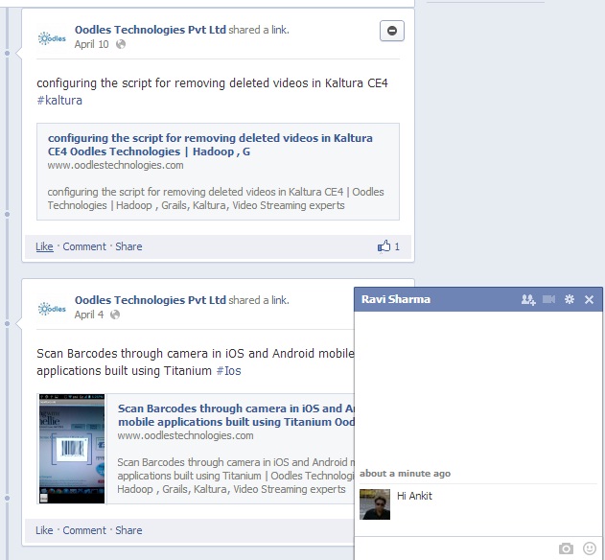Like the Scan Barcodes post
This screenshot has width=605, height=560.
pyautogui.click(x=44, y=530)
